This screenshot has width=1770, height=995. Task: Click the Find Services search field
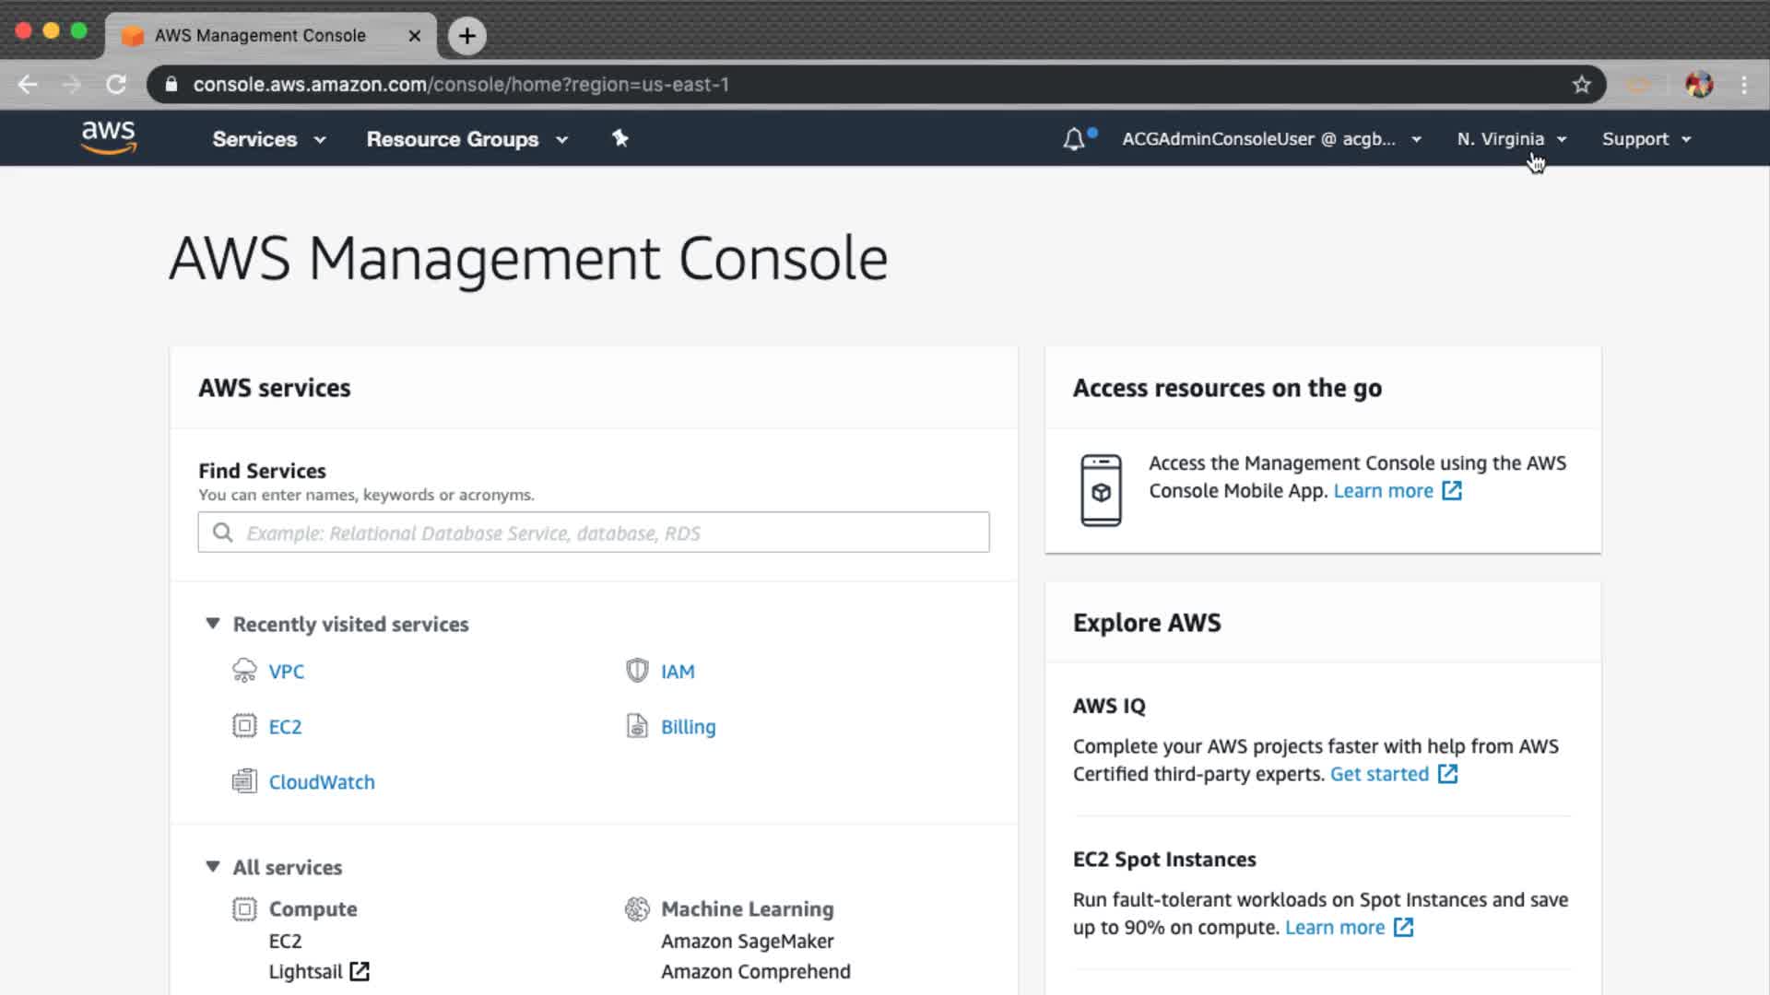(x=594, y=533)
